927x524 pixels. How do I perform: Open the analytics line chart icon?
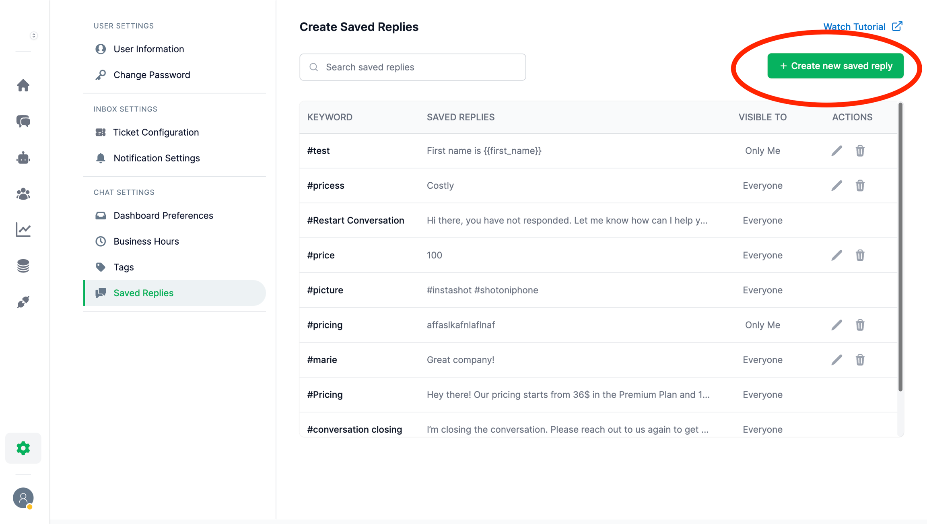[23, 230]
